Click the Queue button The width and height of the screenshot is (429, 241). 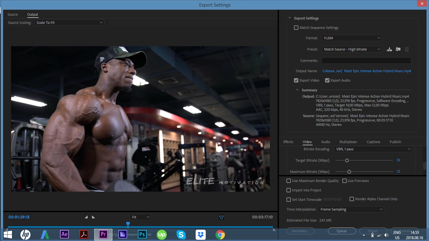point(342,231)
